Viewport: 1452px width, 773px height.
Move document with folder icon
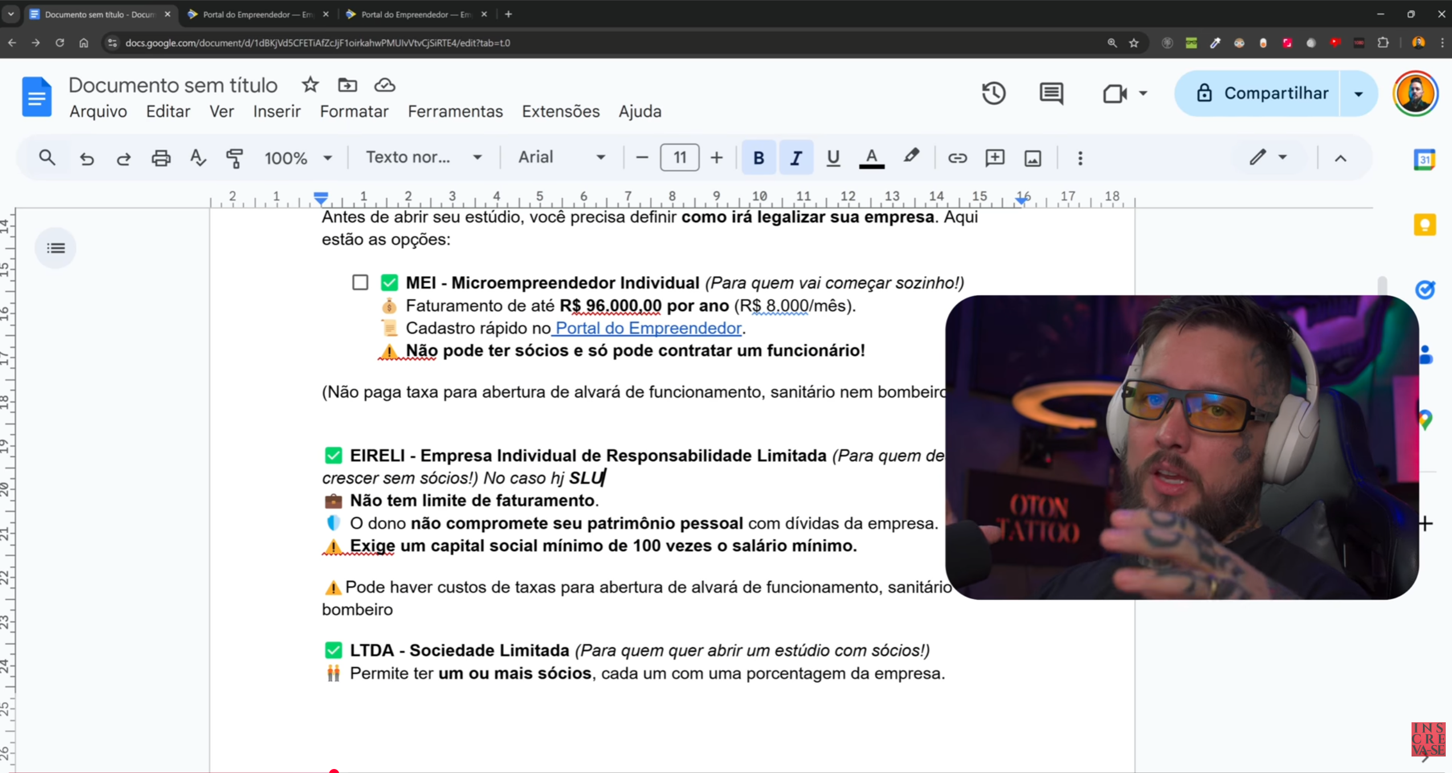(348, 85)
